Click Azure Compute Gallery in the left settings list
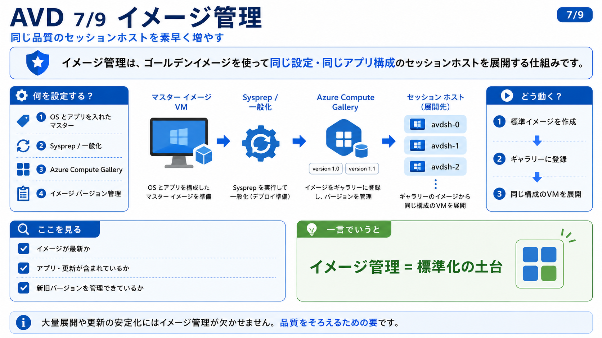 [x=86, y=170]
